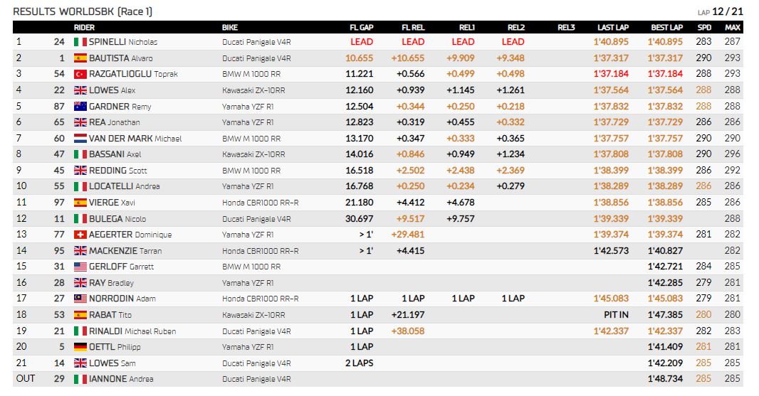Select the BIKE column header
The width and height of the screenshot is (759, 396).
230,28
